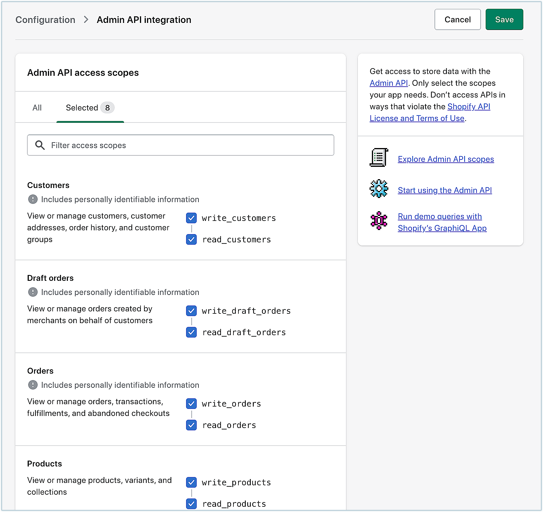Go back to Configuration via breadcrumb

coord(45,20)
